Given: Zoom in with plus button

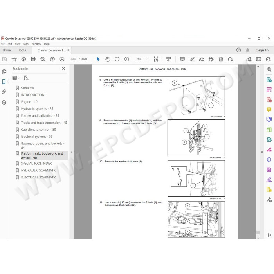Looking at the screenshot, I should pos(127,59).
